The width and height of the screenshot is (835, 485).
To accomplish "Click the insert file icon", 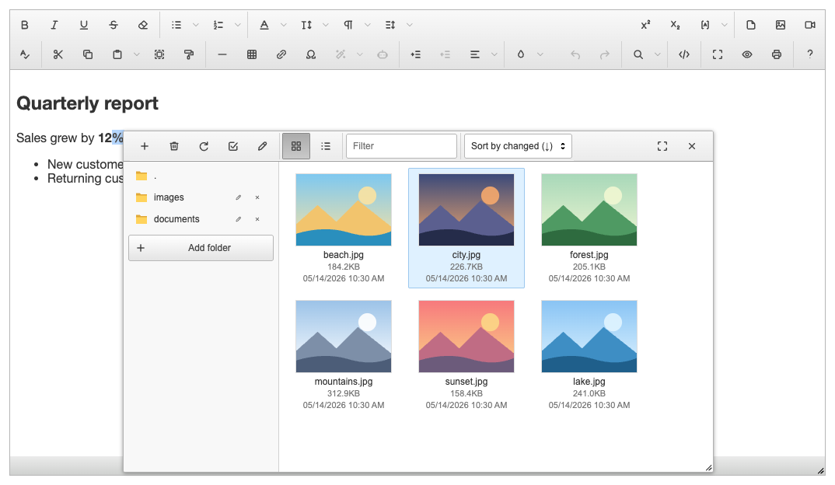I will pyautogui.click(x=751, y=25).
